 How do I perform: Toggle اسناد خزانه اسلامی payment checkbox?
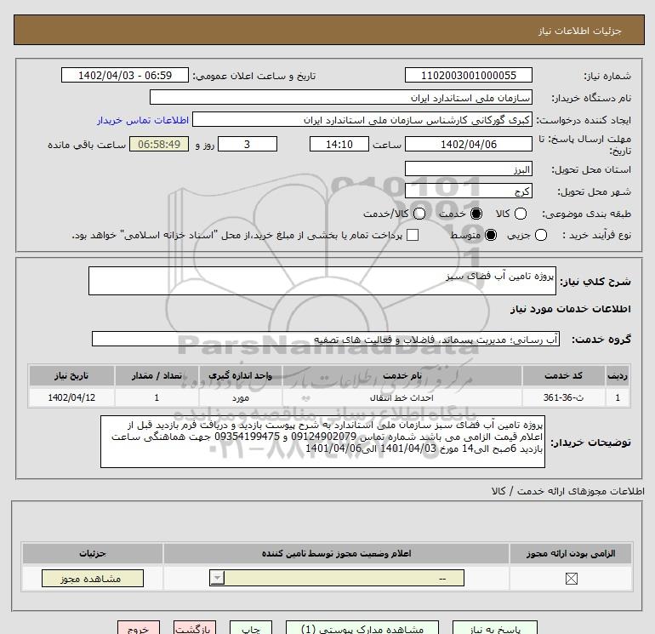(413, 235)
